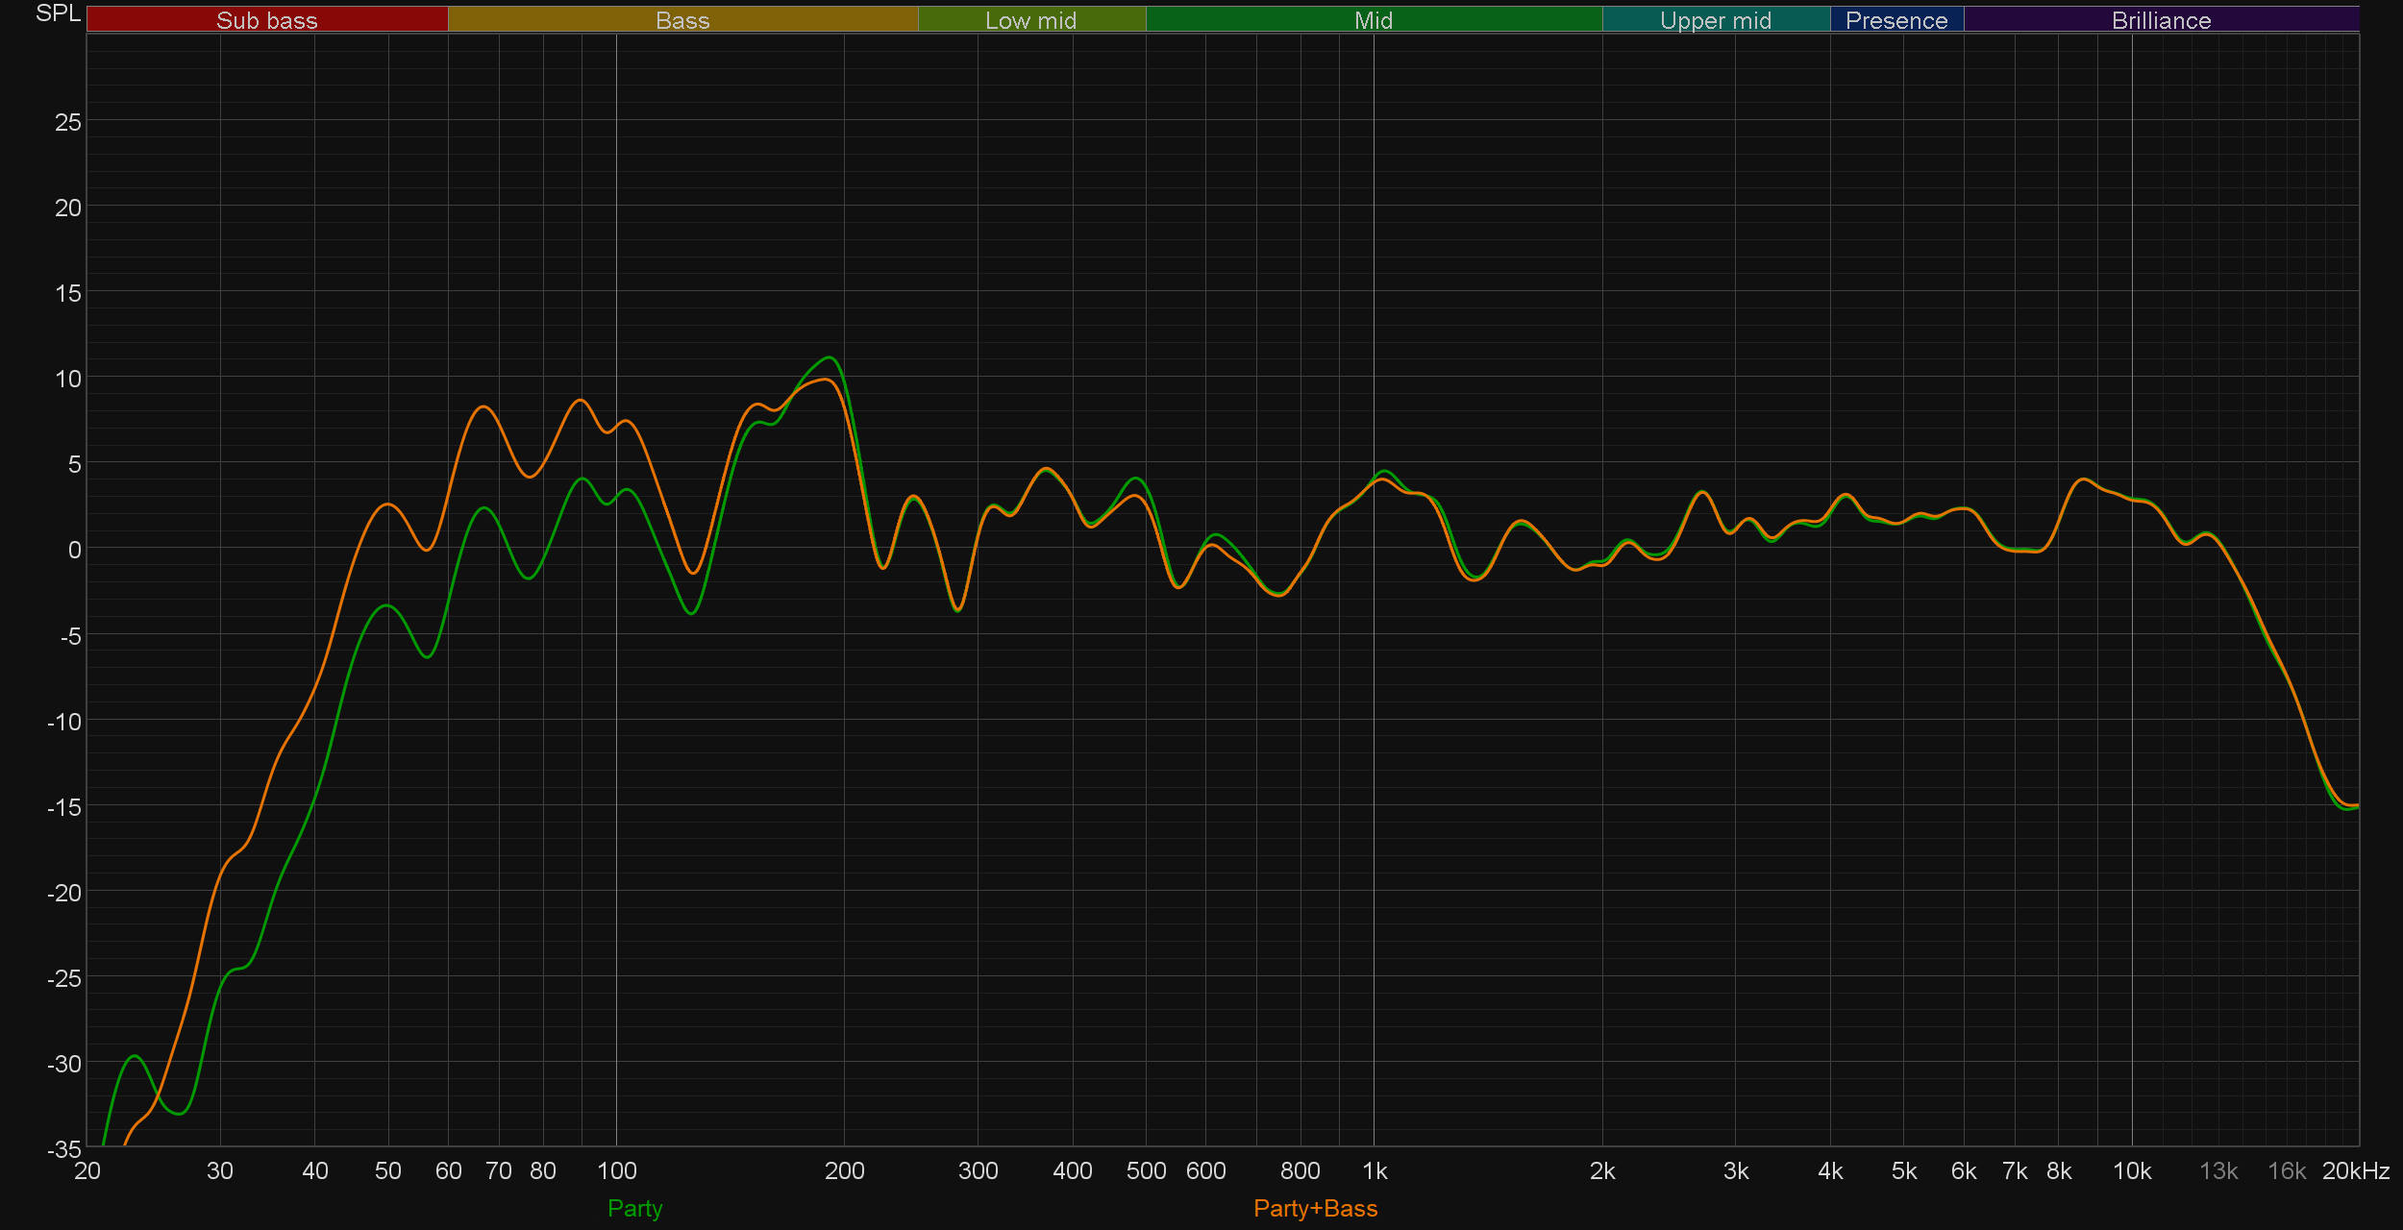
Task: Click the Sub bass band label
Action: point(266,20)
